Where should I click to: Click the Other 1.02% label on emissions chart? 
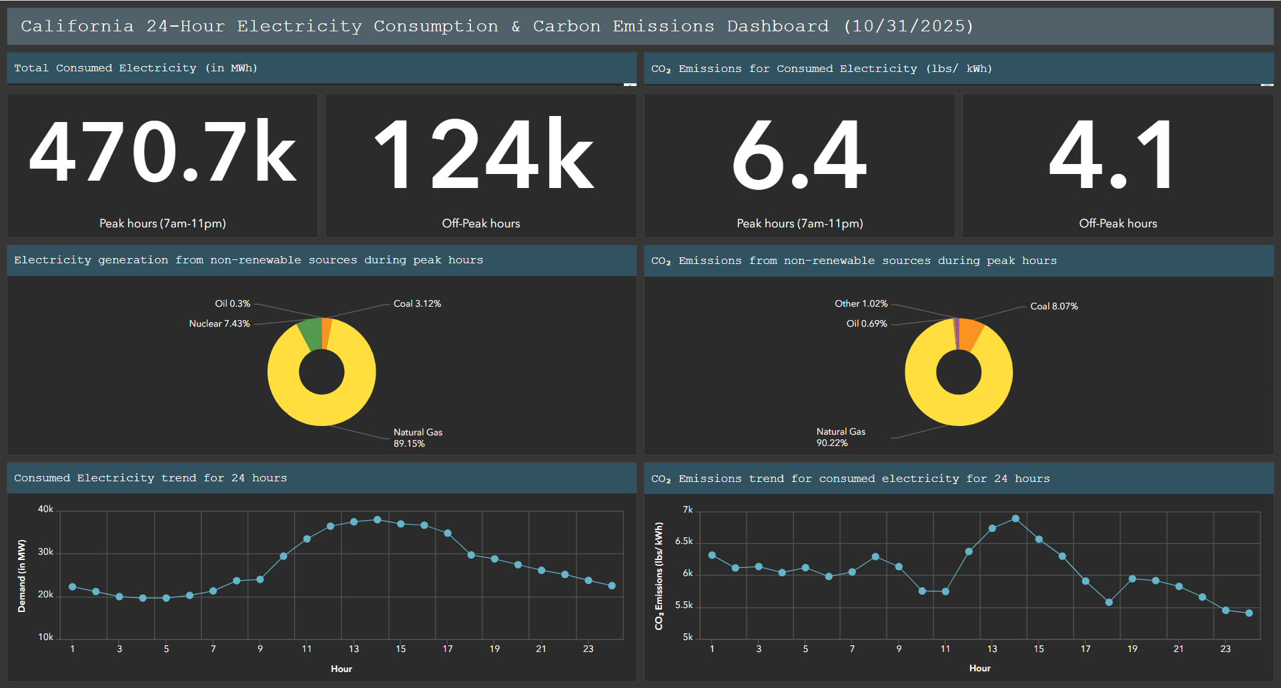tap(861, 303)
